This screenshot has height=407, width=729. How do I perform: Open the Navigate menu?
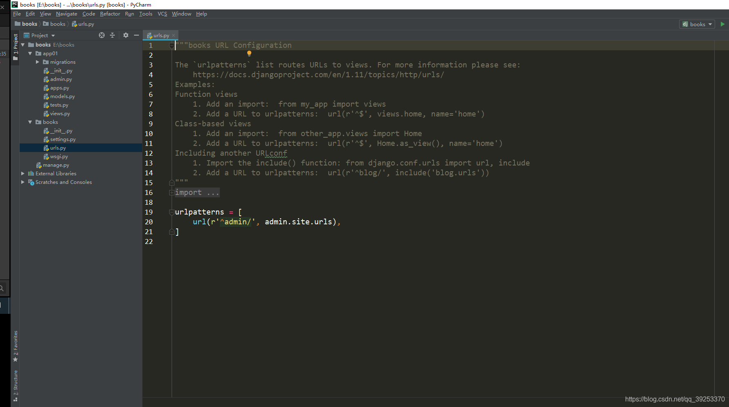tap(67, 14)
